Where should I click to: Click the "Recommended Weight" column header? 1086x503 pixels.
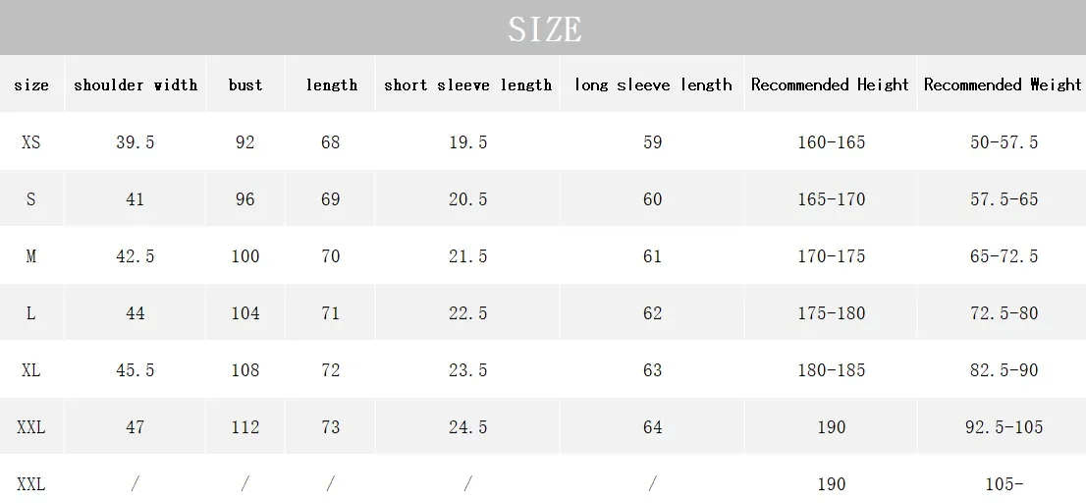click(x=1003, y=84)
